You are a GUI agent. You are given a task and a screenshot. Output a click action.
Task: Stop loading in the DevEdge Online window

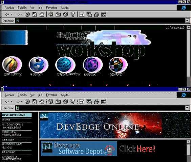(x=27, y=102)
